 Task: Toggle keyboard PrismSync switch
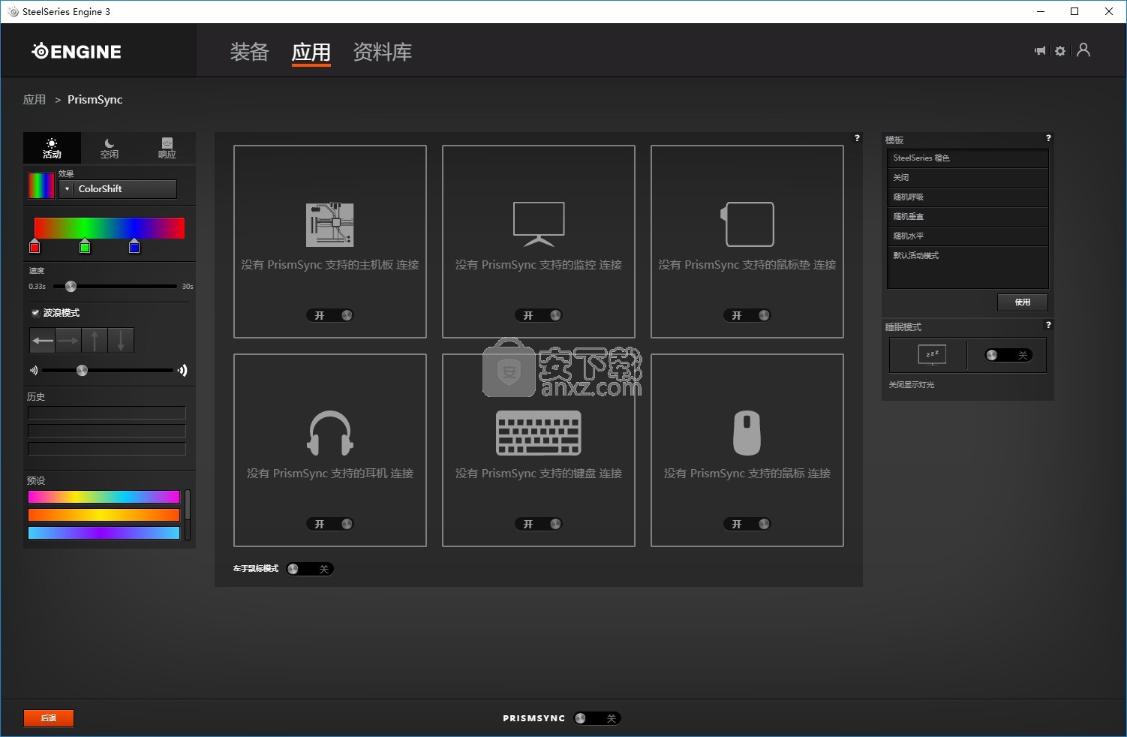(x=539, y=524)
